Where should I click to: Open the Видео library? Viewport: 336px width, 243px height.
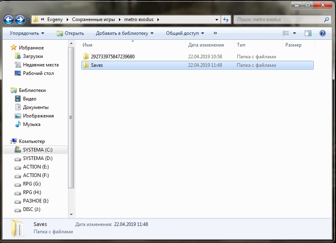pos(30,99)
